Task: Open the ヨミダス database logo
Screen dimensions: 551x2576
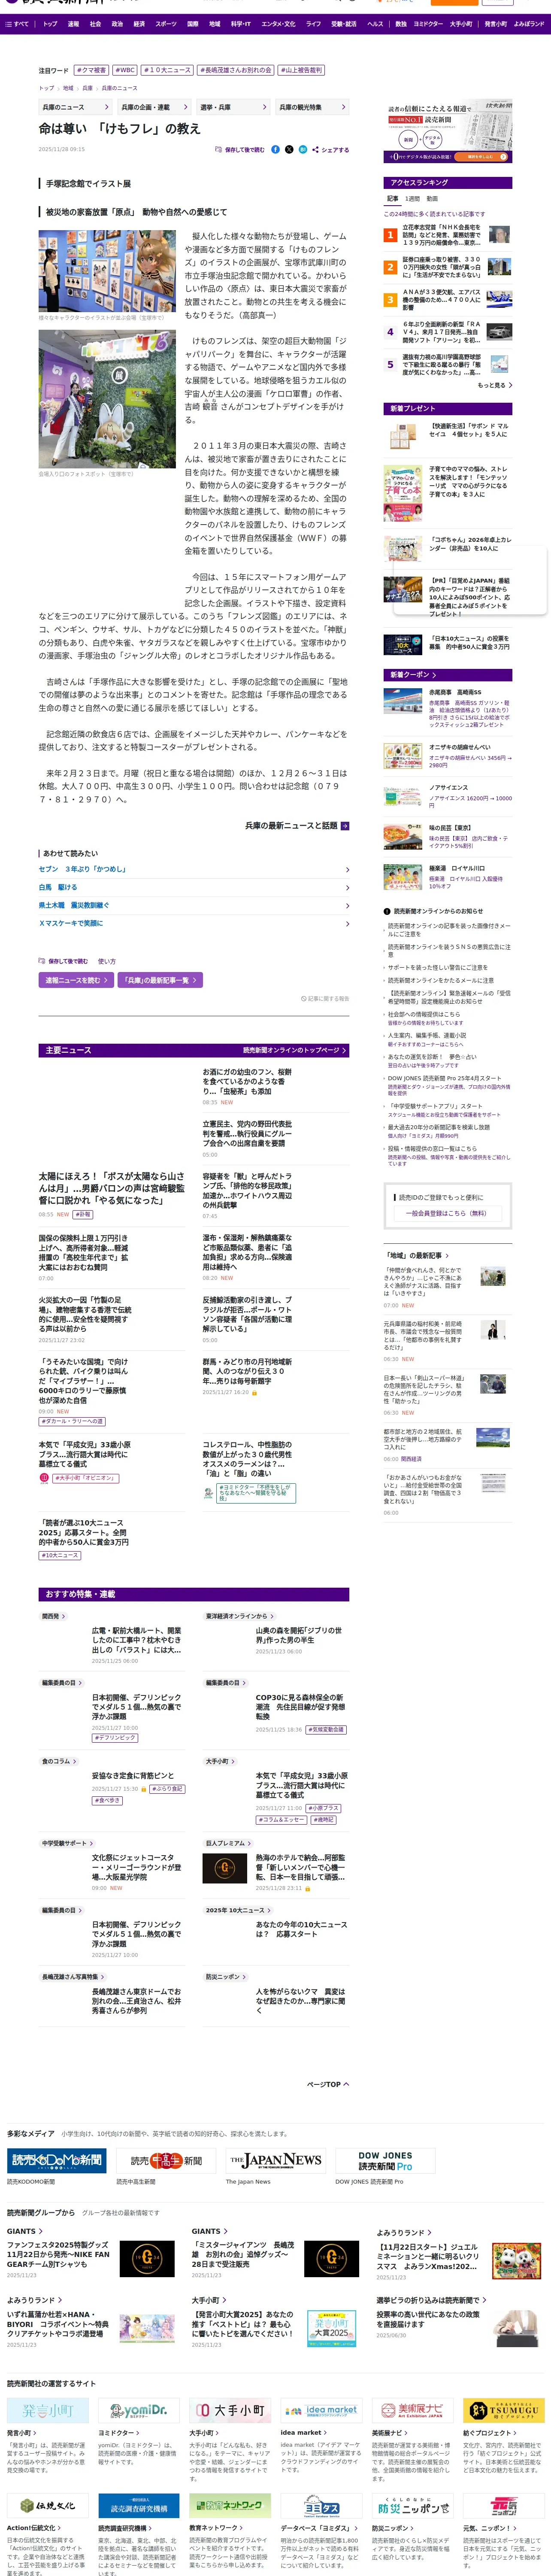Action: click(321, 2505)
